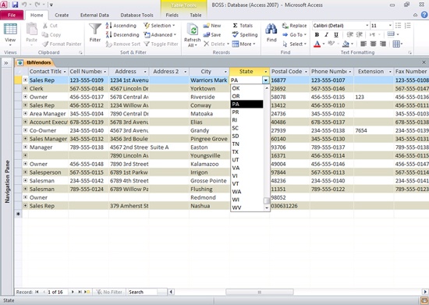This screenshot has height=305, width=429.
Task: Switch to Database Tools tab
Action: 136,15
